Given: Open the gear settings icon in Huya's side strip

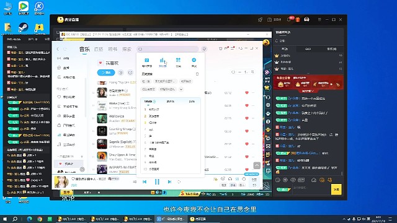Looking at the screenshot, I should tap(268, 105).
